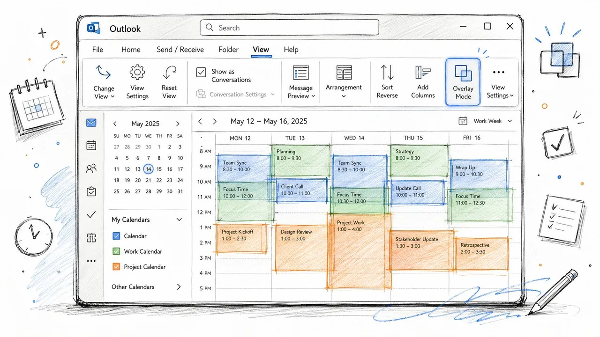This screenshot has height=337, width=600.
Task: Uncheck the blue Calendar checkbox
Action: (117, 236)
